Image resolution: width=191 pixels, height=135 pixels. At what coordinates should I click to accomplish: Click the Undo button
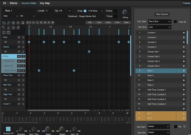point(117,22)
